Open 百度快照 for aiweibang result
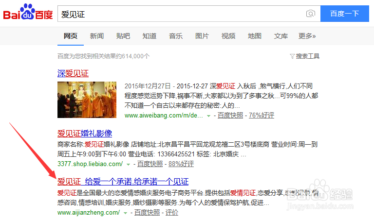Screen dimensions: 374x219 230,115
